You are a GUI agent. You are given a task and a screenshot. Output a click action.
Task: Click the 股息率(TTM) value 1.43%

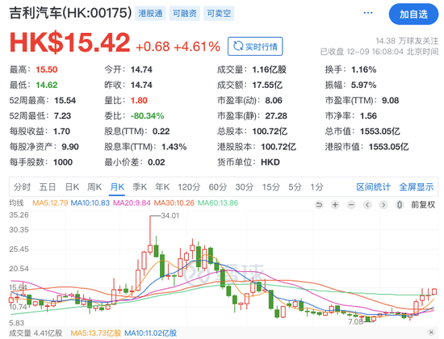[x=174, y=147]
